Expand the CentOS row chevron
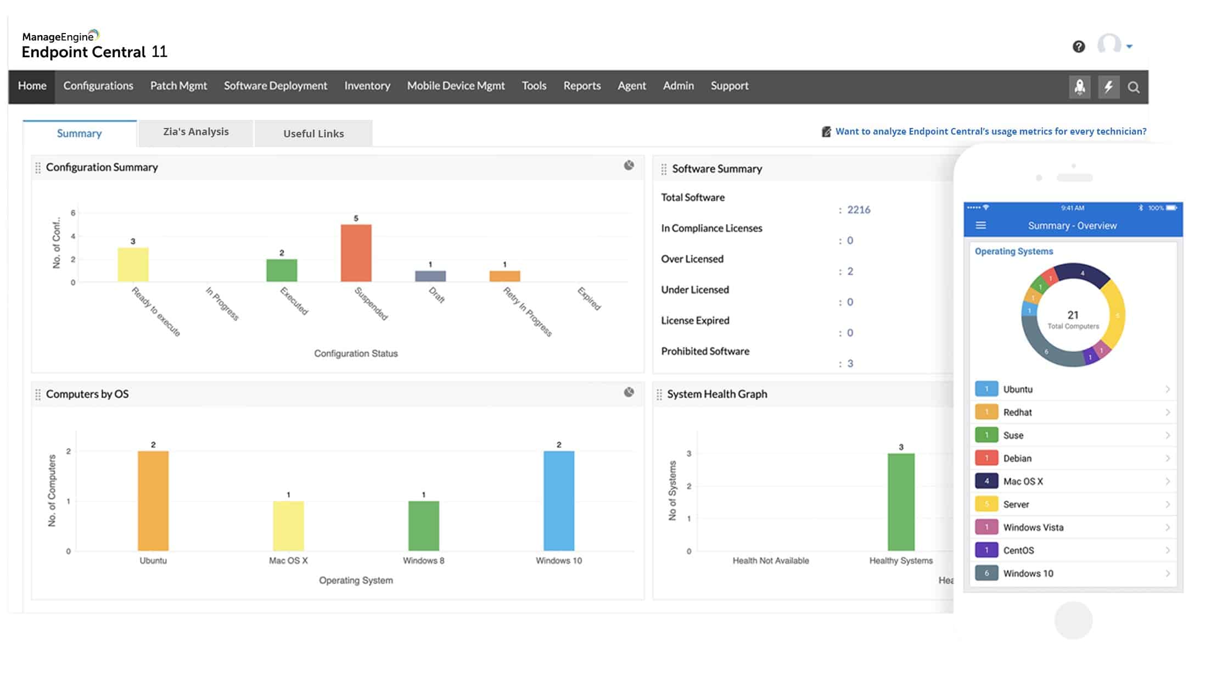Viewport: 1211px width, 674px height. [x=1168, y=550]
